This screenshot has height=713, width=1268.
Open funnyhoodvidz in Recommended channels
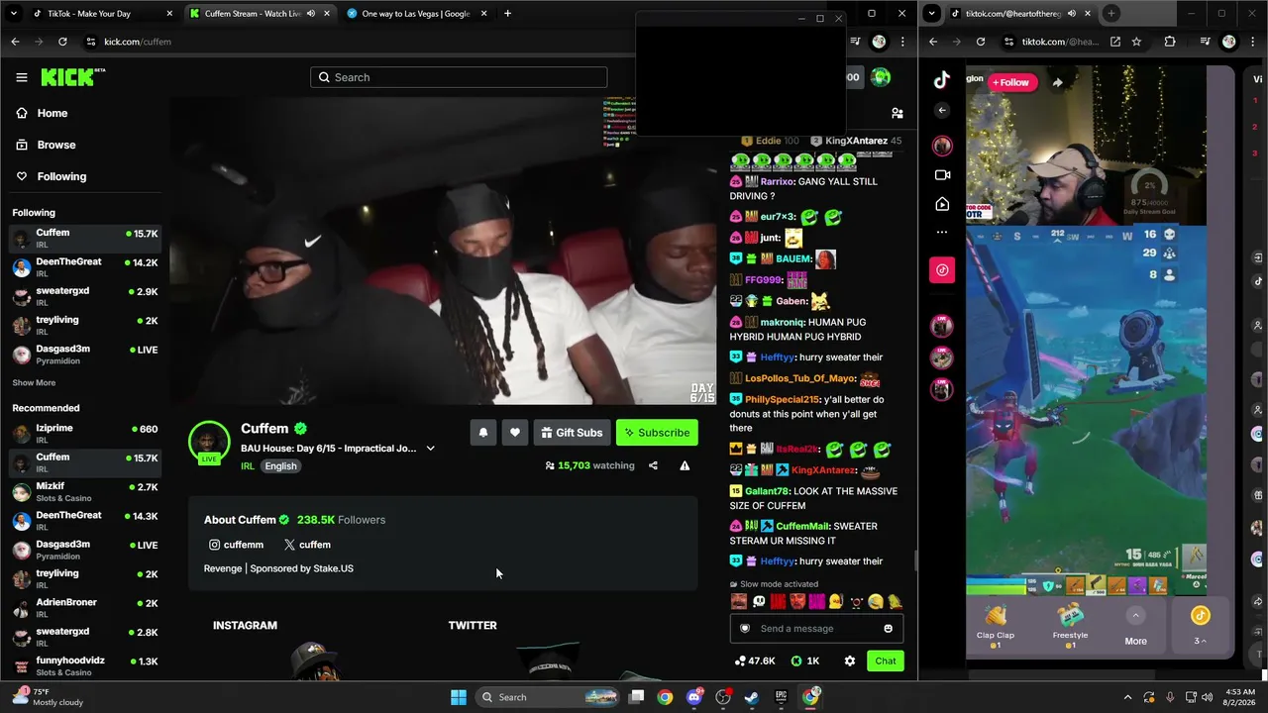[x=84, y=665]
